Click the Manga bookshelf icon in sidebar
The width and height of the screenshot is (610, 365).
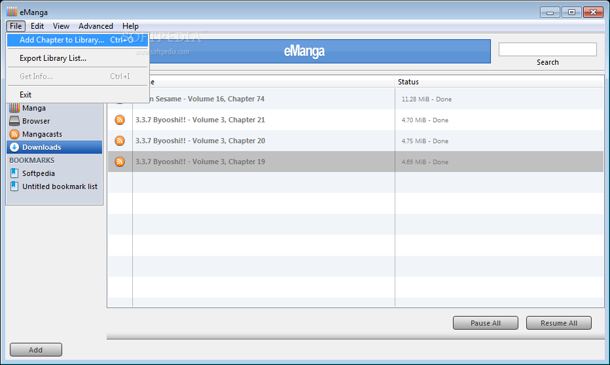pyautogui.click(x=14, y=108)
